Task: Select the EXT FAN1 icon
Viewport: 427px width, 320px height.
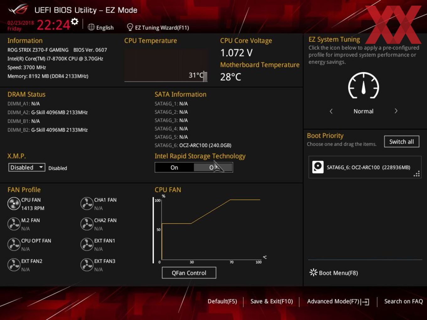Action: (x=87, y=244)
